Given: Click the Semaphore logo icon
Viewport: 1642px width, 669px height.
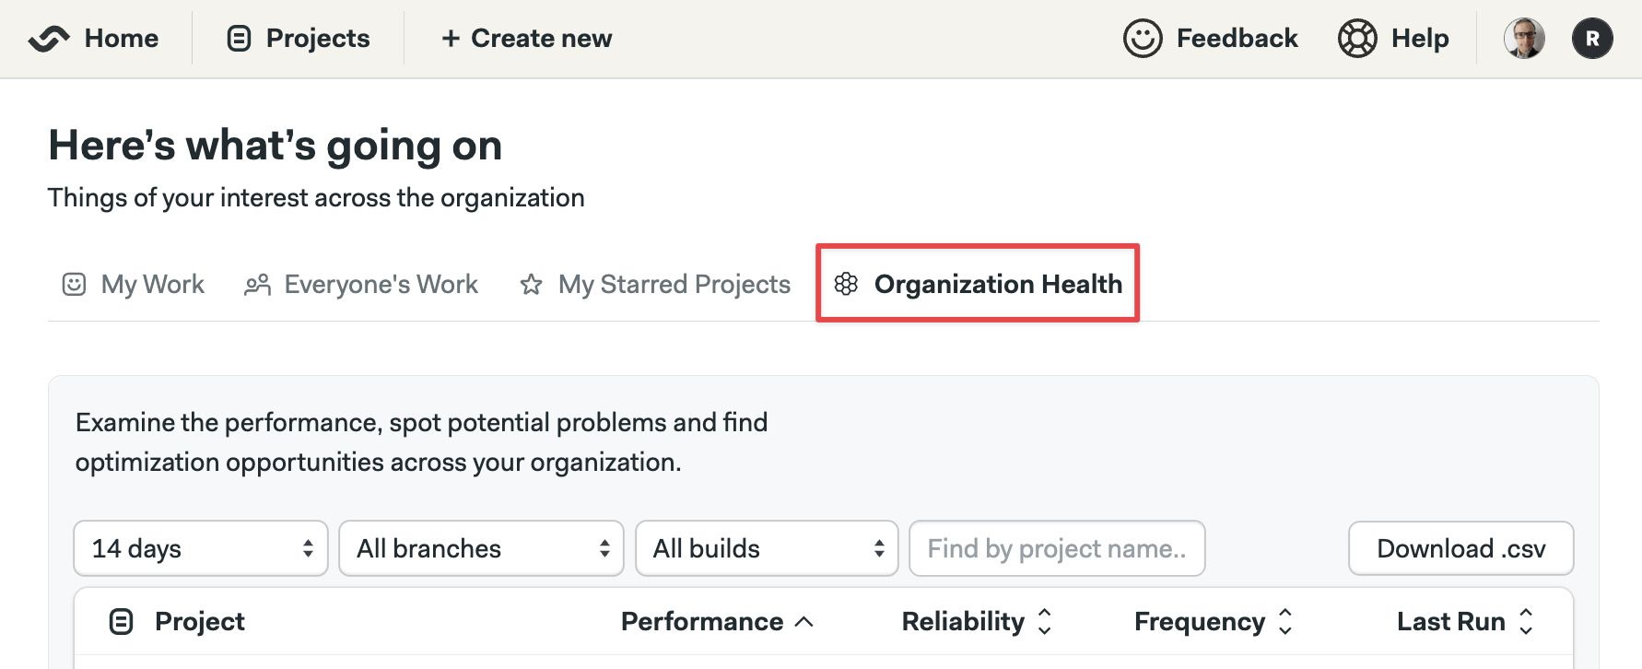Looking at the screenshot, I should tap(49, 39).
